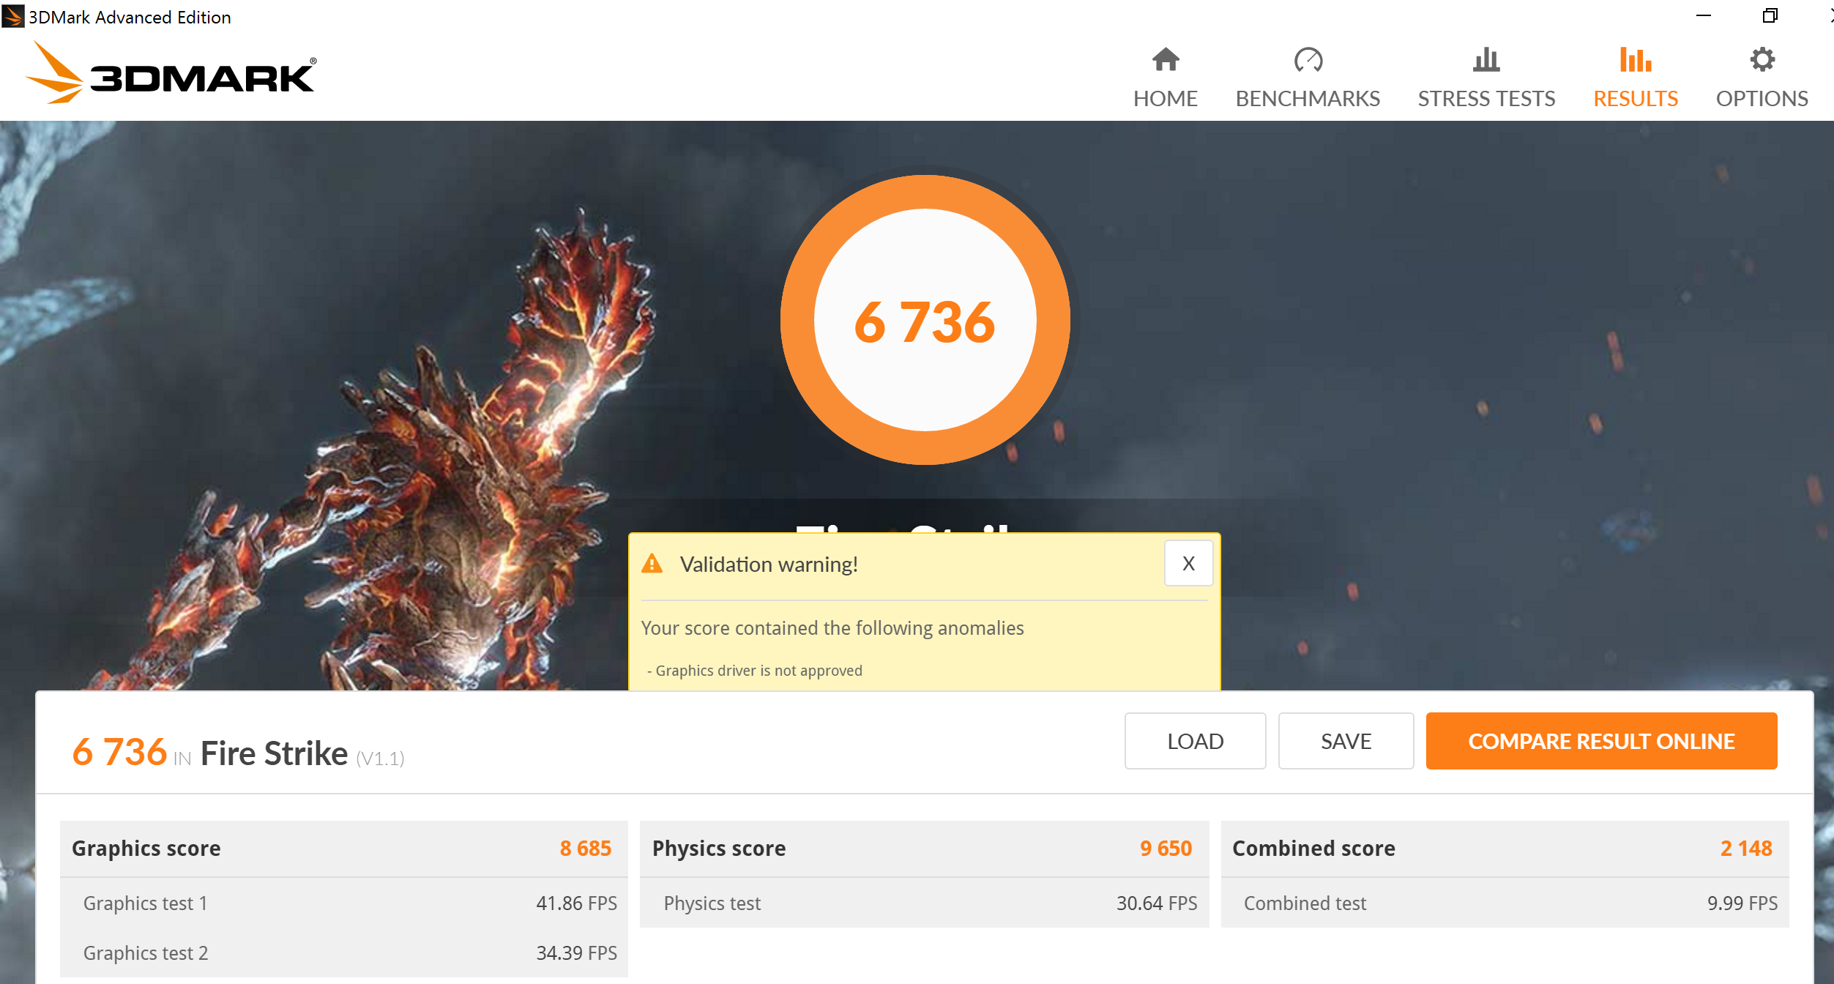Switch to the HOME tab label
1834x984 pixels.
[1165, 99]
